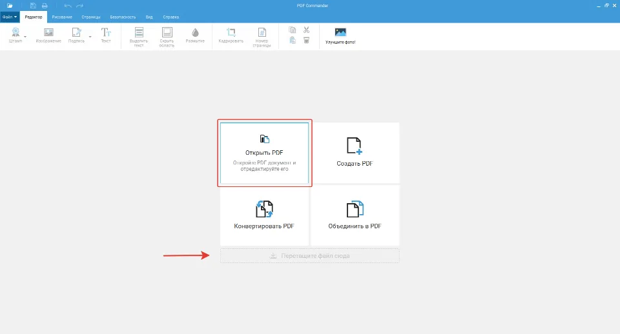Switch to the Страницы tab
This screenshot has height=334, width=620.
(91, 17)
